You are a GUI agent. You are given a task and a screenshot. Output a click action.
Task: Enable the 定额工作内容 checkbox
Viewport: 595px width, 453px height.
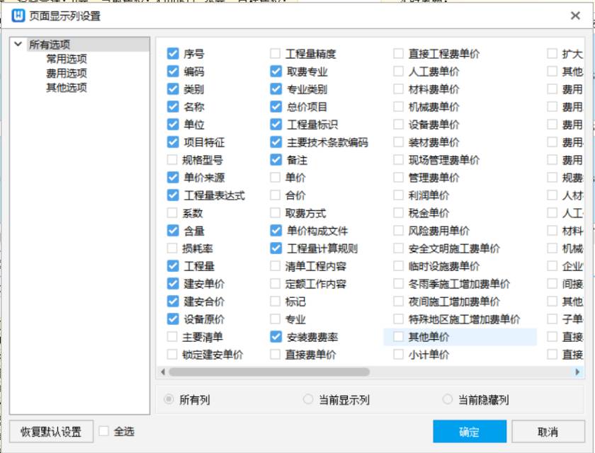pos(275,284)
